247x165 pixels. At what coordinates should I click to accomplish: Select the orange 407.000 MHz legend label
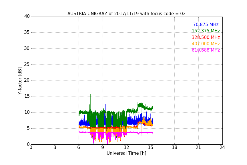pos(206,44)
